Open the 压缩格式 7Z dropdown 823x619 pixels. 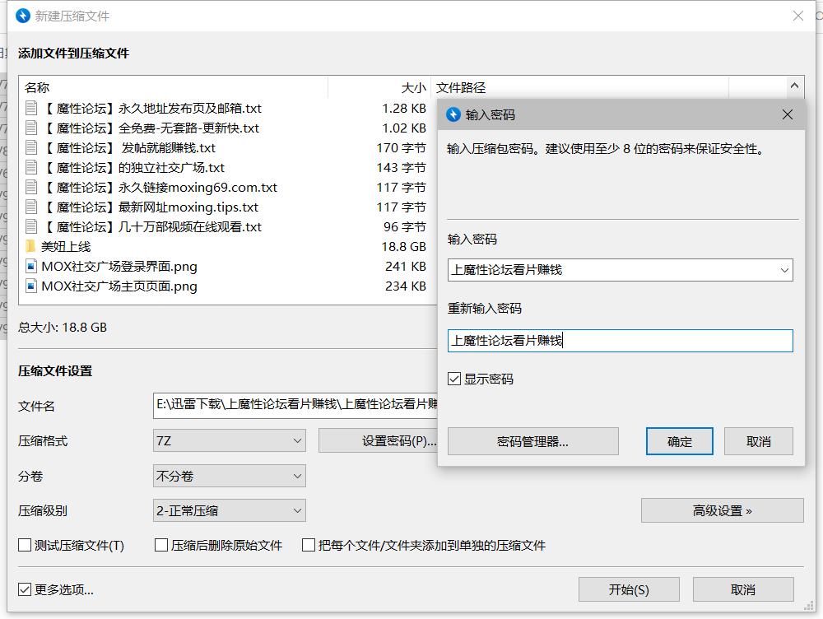coord(230,440)
